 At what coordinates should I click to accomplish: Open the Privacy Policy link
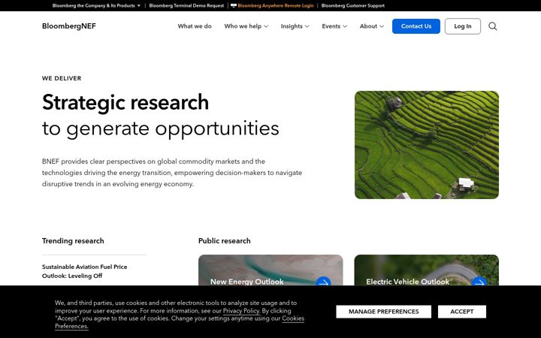tap(241, 311)
